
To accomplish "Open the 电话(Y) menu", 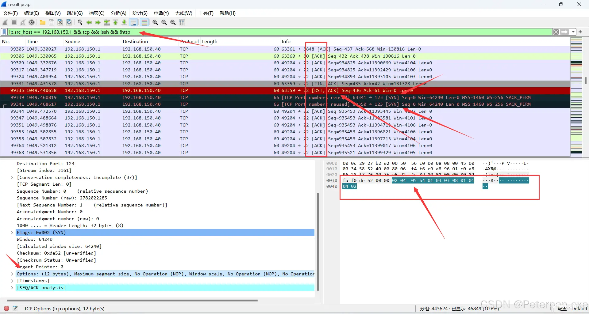I will 161,13.
